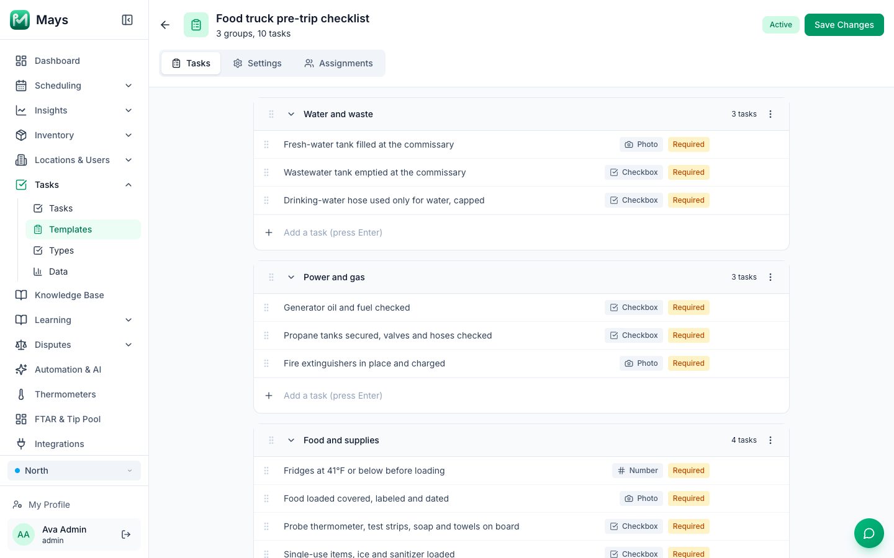
Task: Open kebab menu for Food and supplies
Action: click(770, 440)
